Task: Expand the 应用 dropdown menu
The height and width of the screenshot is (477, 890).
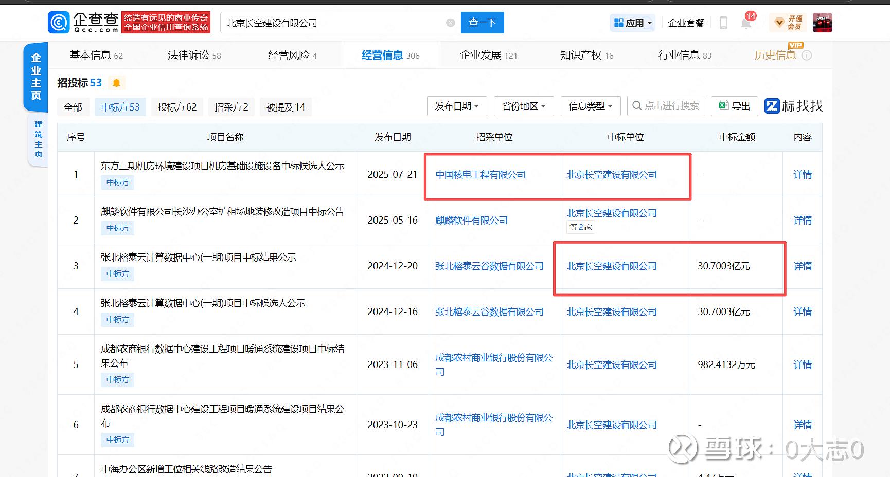Action: pos(633,23)
